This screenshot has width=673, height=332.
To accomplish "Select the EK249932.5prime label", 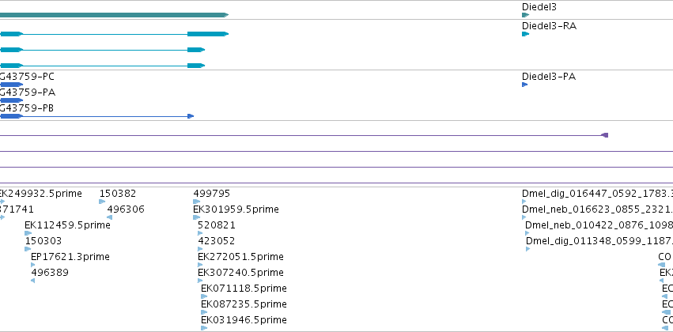I will (x=41, y=194).
